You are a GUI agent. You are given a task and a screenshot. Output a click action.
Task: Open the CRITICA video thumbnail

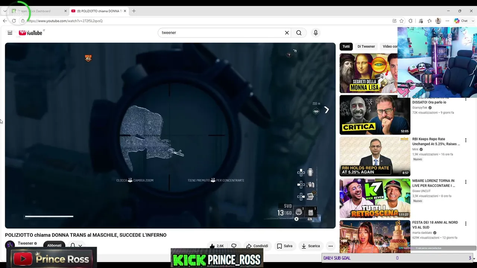375,115
